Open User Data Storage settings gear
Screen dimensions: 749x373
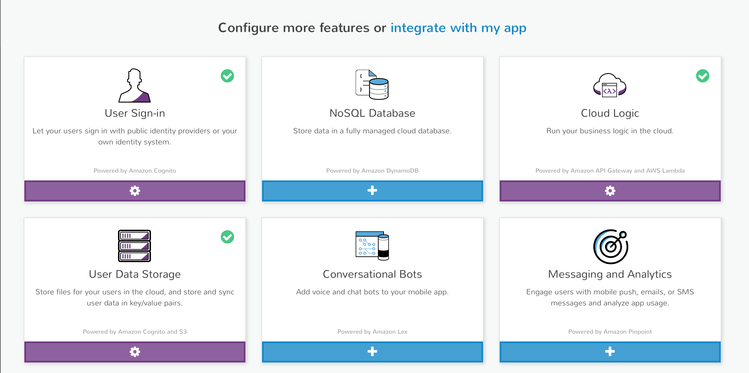click(135, 352)
